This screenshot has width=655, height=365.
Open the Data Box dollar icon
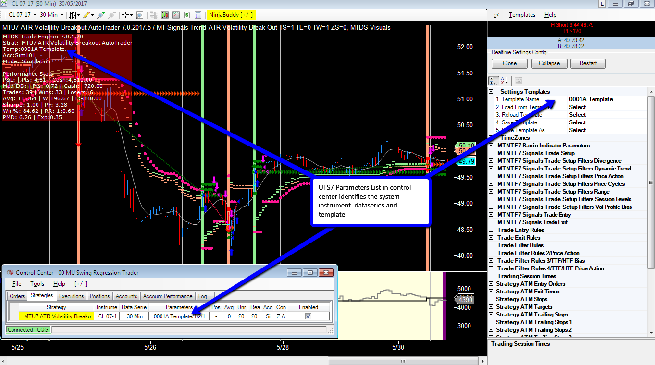coord(186,15)
